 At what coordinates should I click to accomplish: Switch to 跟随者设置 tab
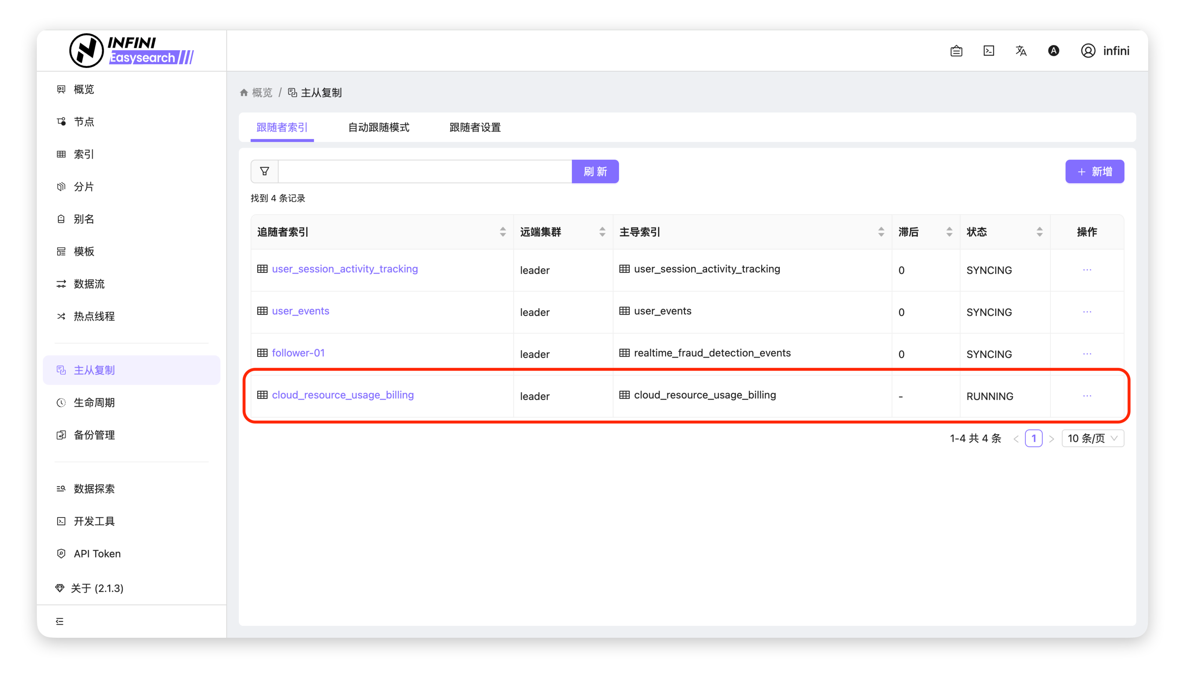(x=475, y=128)
